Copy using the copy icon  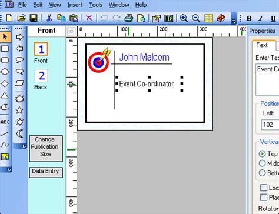(61, 18)
